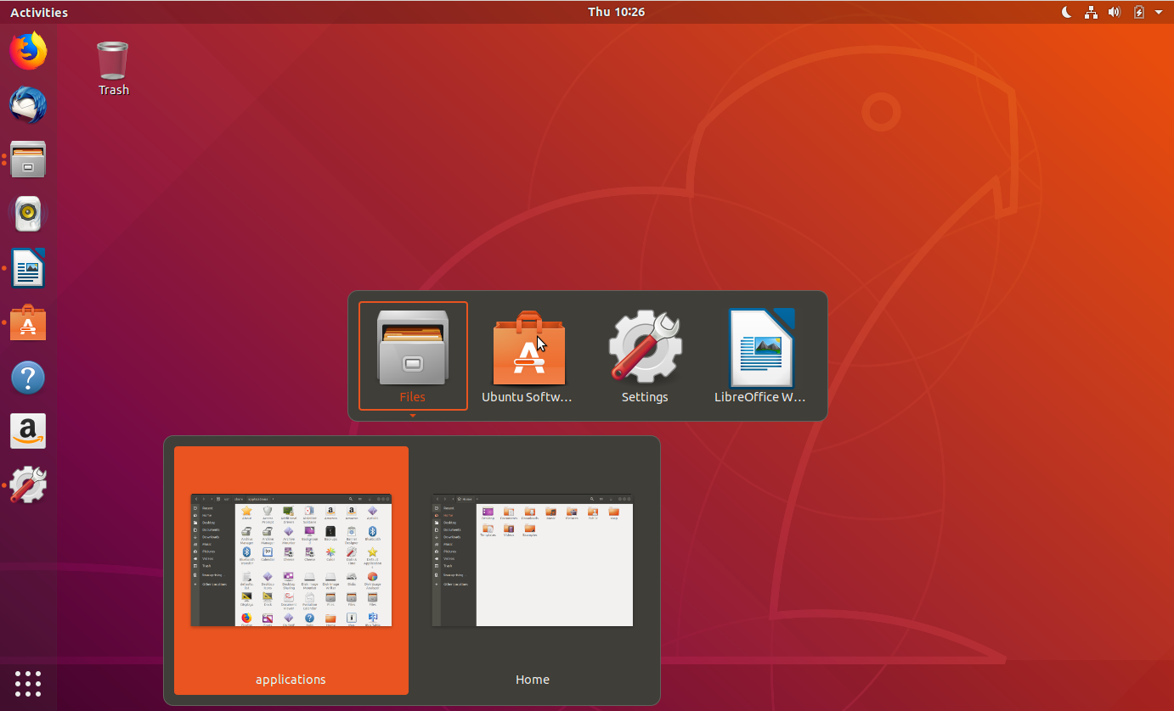Image resolution: width=1174 pixels, height=711 pixels.
Task: Launch Thunderbird mail from the dock
Action: point(28,105)
